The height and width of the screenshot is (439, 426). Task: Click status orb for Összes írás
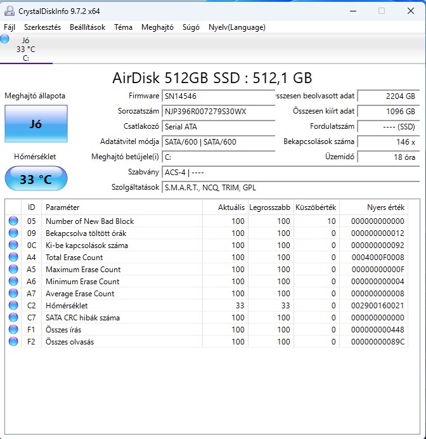coord(13,329)
